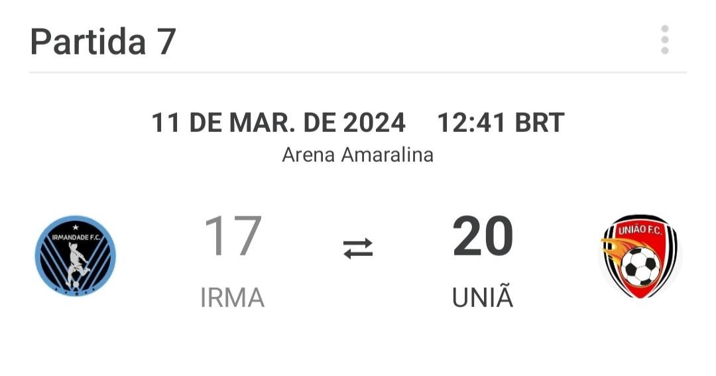Click the word Arena in venue name
The image size is (716, 376).
pyautogui.click(x=309, y=155)
